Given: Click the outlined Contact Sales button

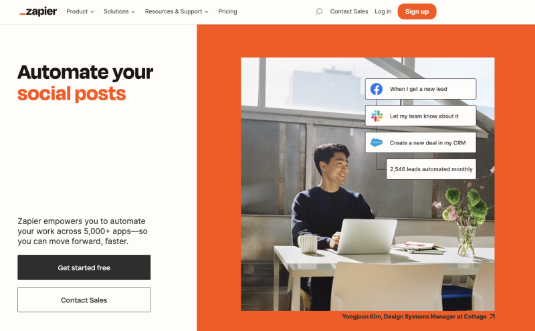Looking at the screenshot, I should click(x=84, y=300).
